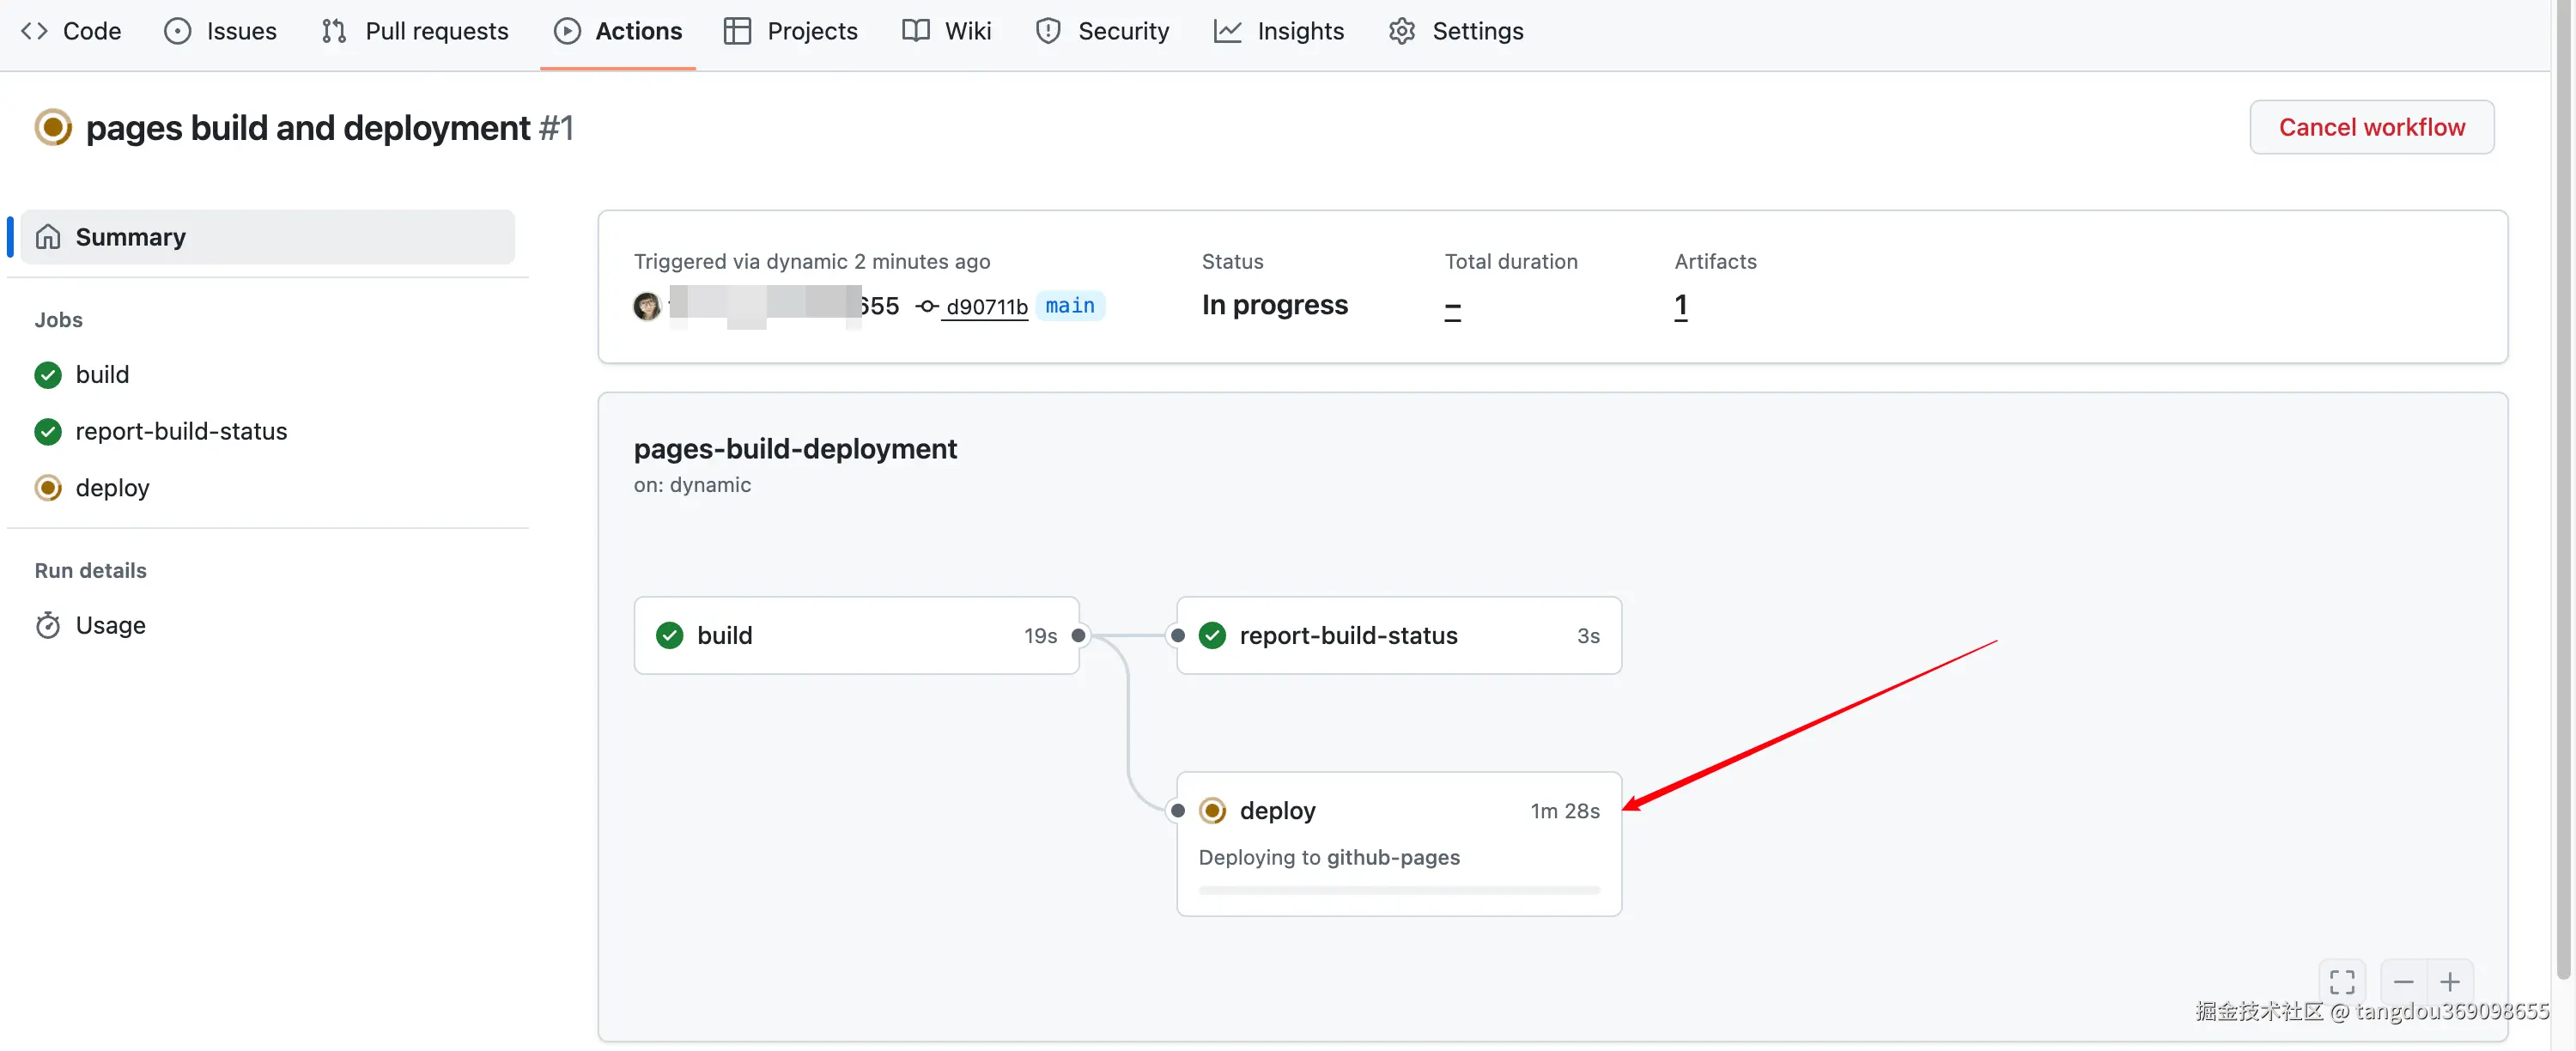Click the main branch label
The width and height of the screenshot is (2576, 1051).
1069,305
